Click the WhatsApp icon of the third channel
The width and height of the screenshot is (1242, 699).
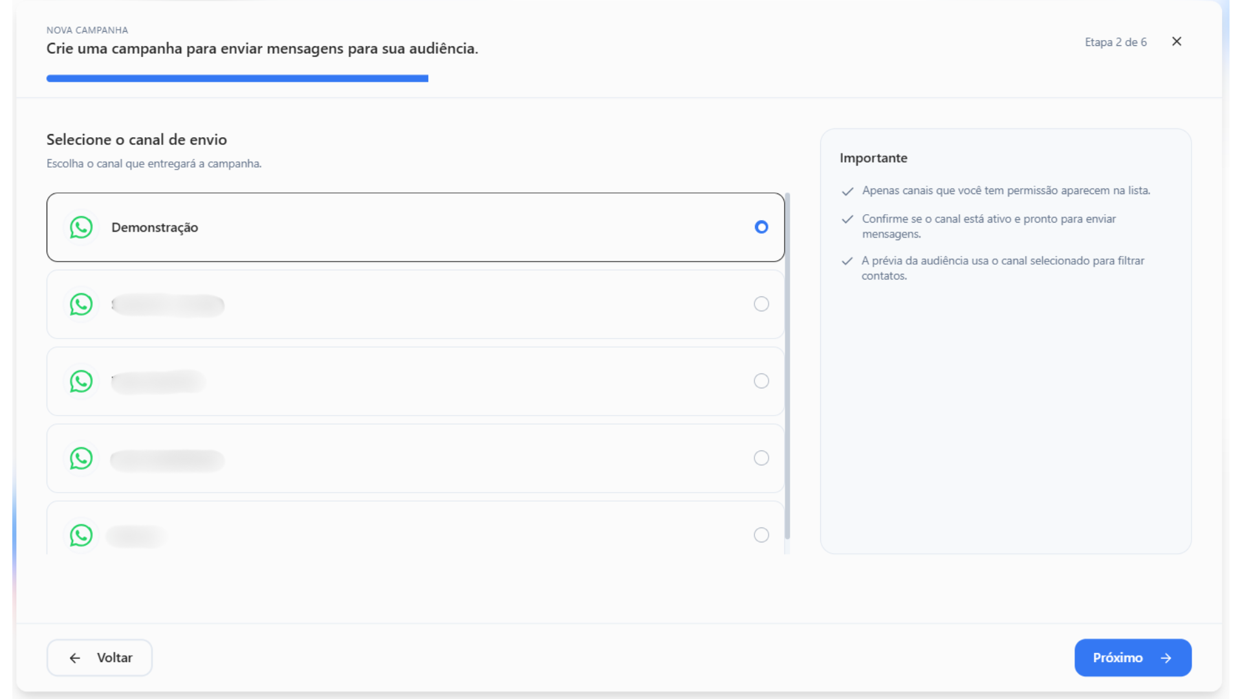pos(82,381)
